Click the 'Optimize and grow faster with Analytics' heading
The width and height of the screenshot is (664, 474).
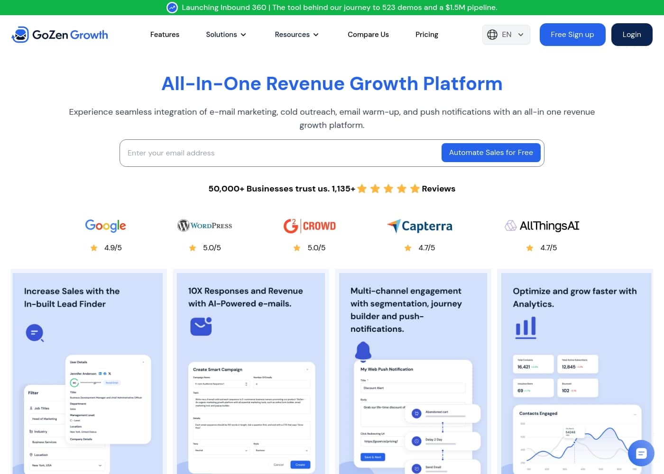(575, 298)
